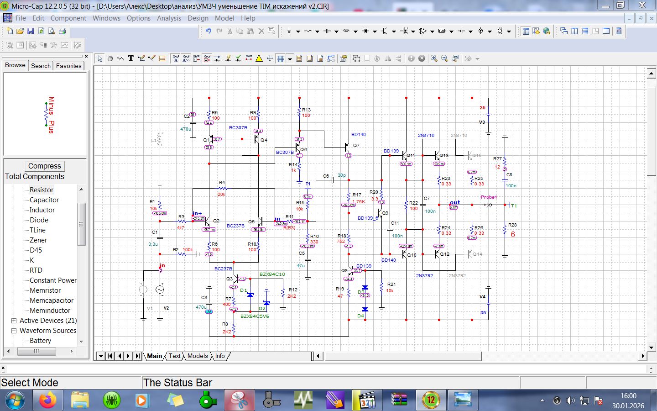The image size is (657, 411).
Task: Open the Analysis menu
Action: [x=169, y=18]
